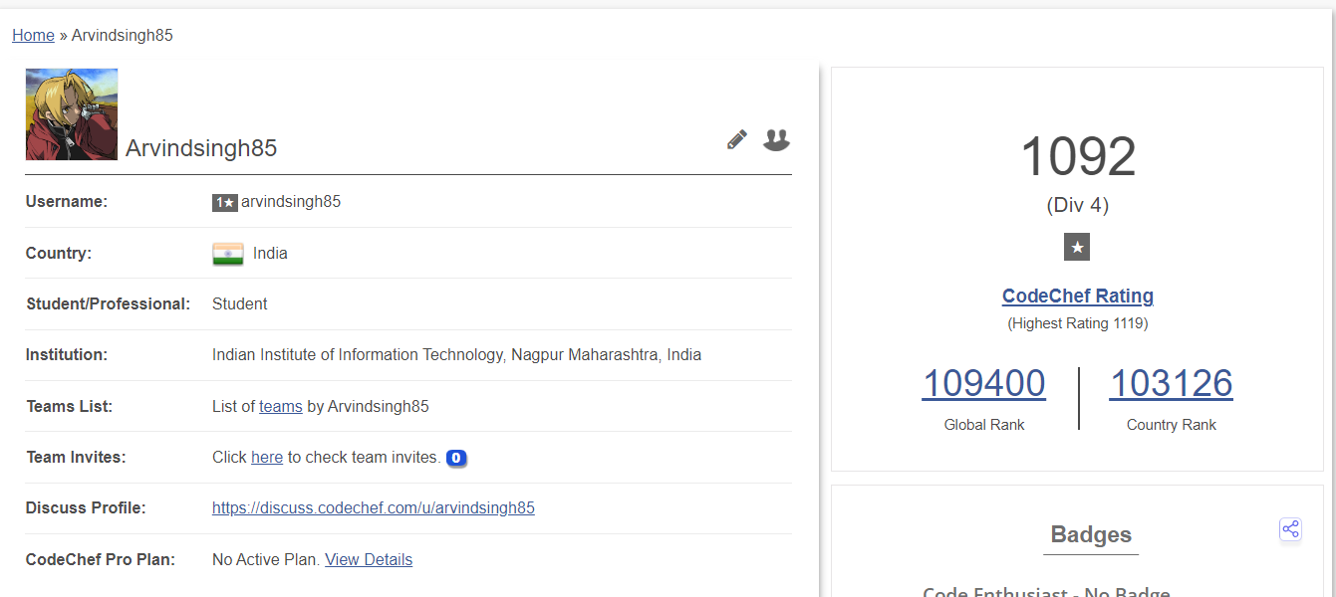Click the Badges section heading
Viewport: 1336px width, 597px height.
[1091, 535]
